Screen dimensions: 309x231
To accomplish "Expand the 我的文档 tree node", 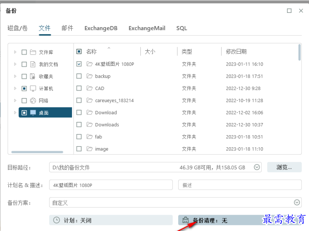I will tap(15, 64).
